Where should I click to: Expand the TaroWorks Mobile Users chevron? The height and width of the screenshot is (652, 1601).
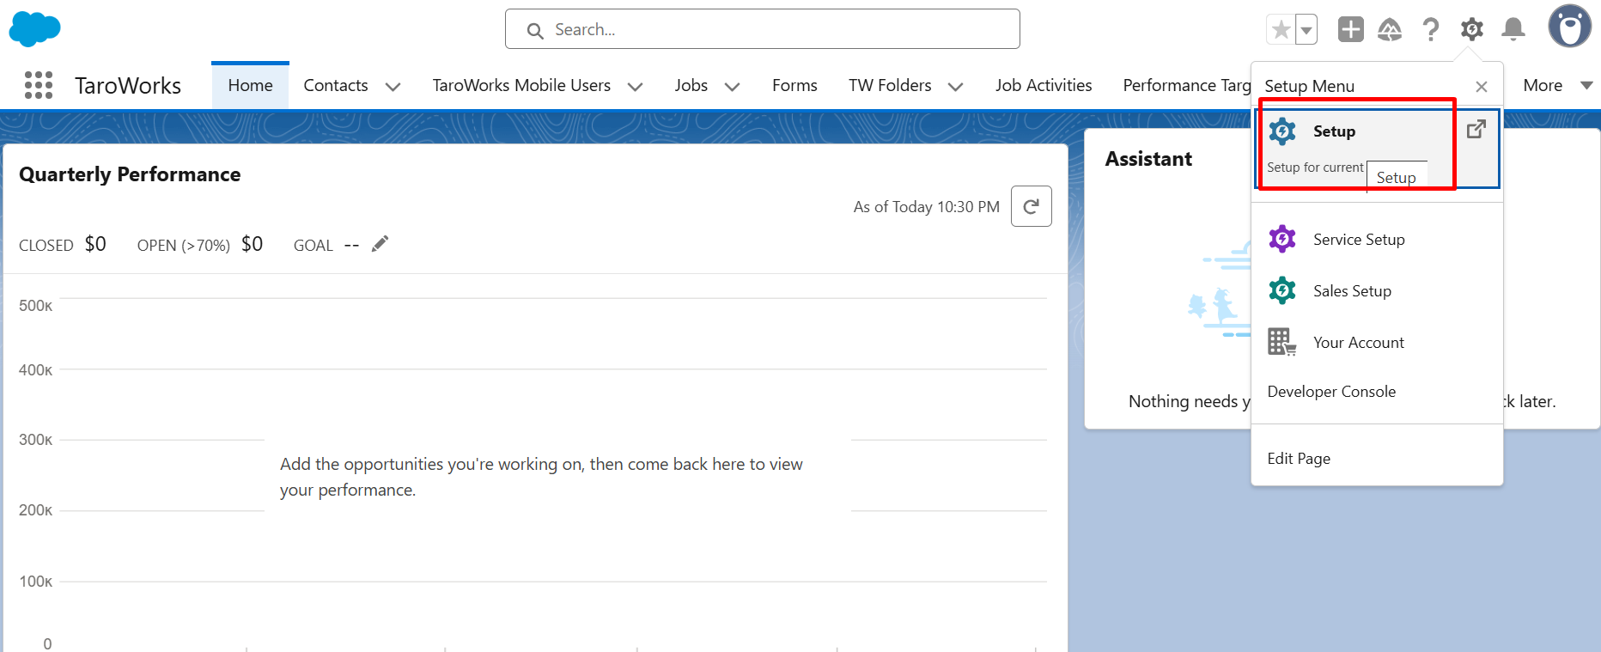pos(636,86)
